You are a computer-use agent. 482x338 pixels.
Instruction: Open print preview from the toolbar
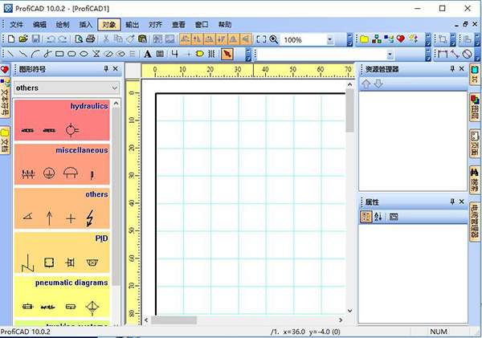(79, 39)
